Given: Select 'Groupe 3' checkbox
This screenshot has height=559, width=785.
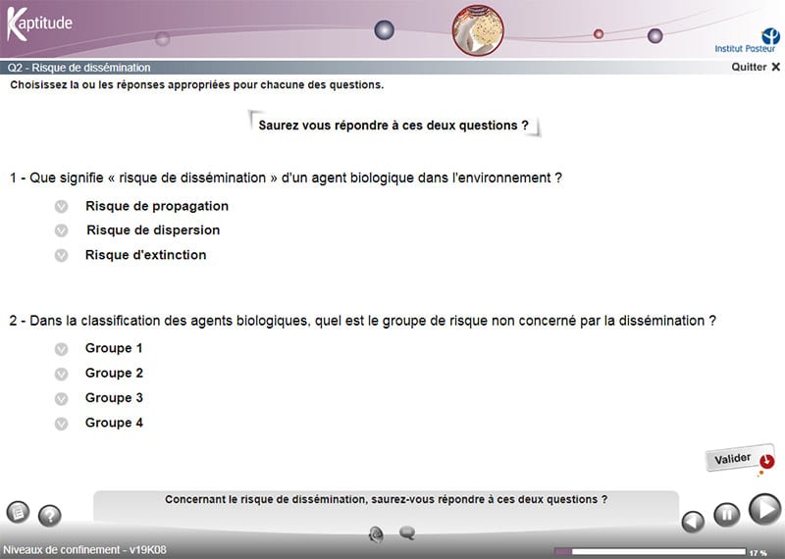Looking at the screenshot, I should tap(61, 398).
